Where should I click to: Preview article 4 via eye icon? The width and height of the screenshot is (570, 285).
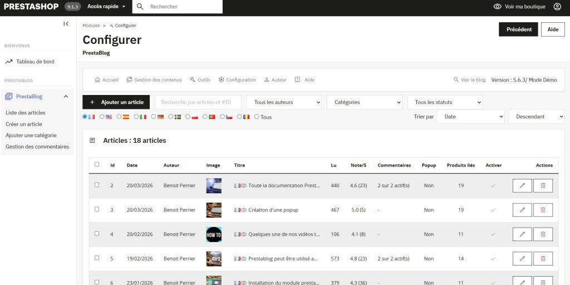coord(244,234)
